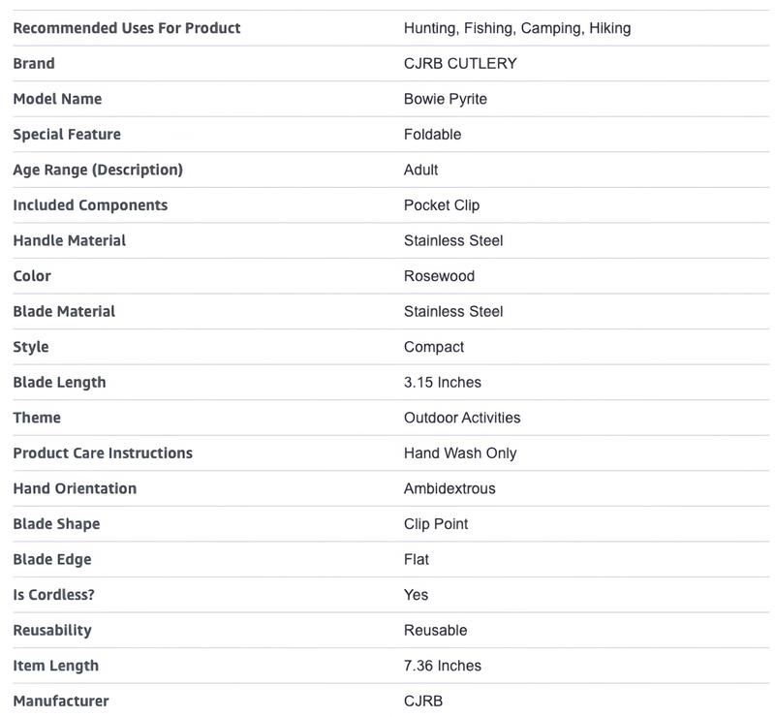Viewport: 775px width, 717px height.
Task: Click the "3.15 Inches" blade length
Action: pos(442,383)
